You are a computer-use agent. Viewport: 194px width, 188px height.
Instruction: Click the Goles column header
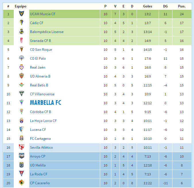(x=148, y=6)
